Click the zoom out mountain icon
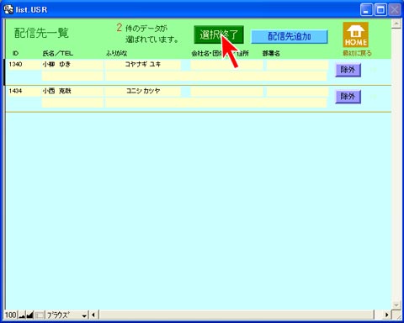 point(22,315)
